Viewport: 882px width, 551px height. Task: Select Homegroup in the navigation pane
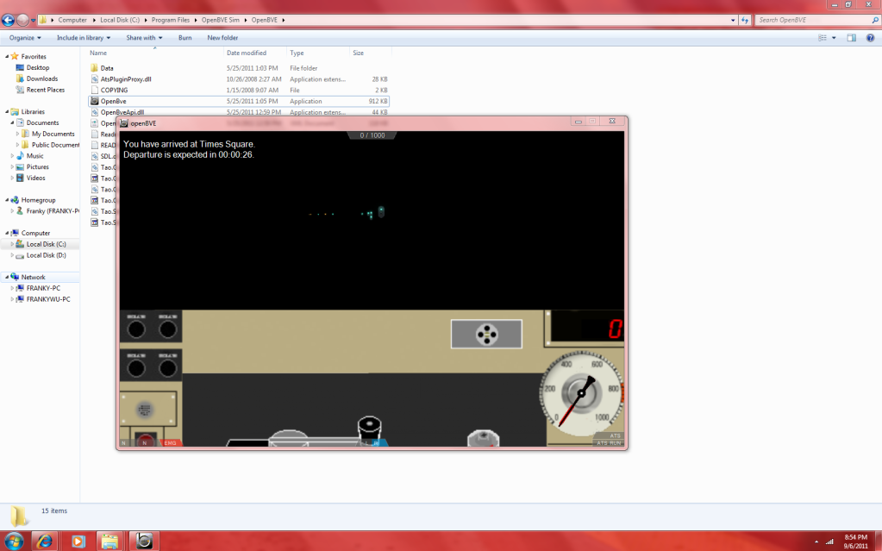(x=38, y=200)
